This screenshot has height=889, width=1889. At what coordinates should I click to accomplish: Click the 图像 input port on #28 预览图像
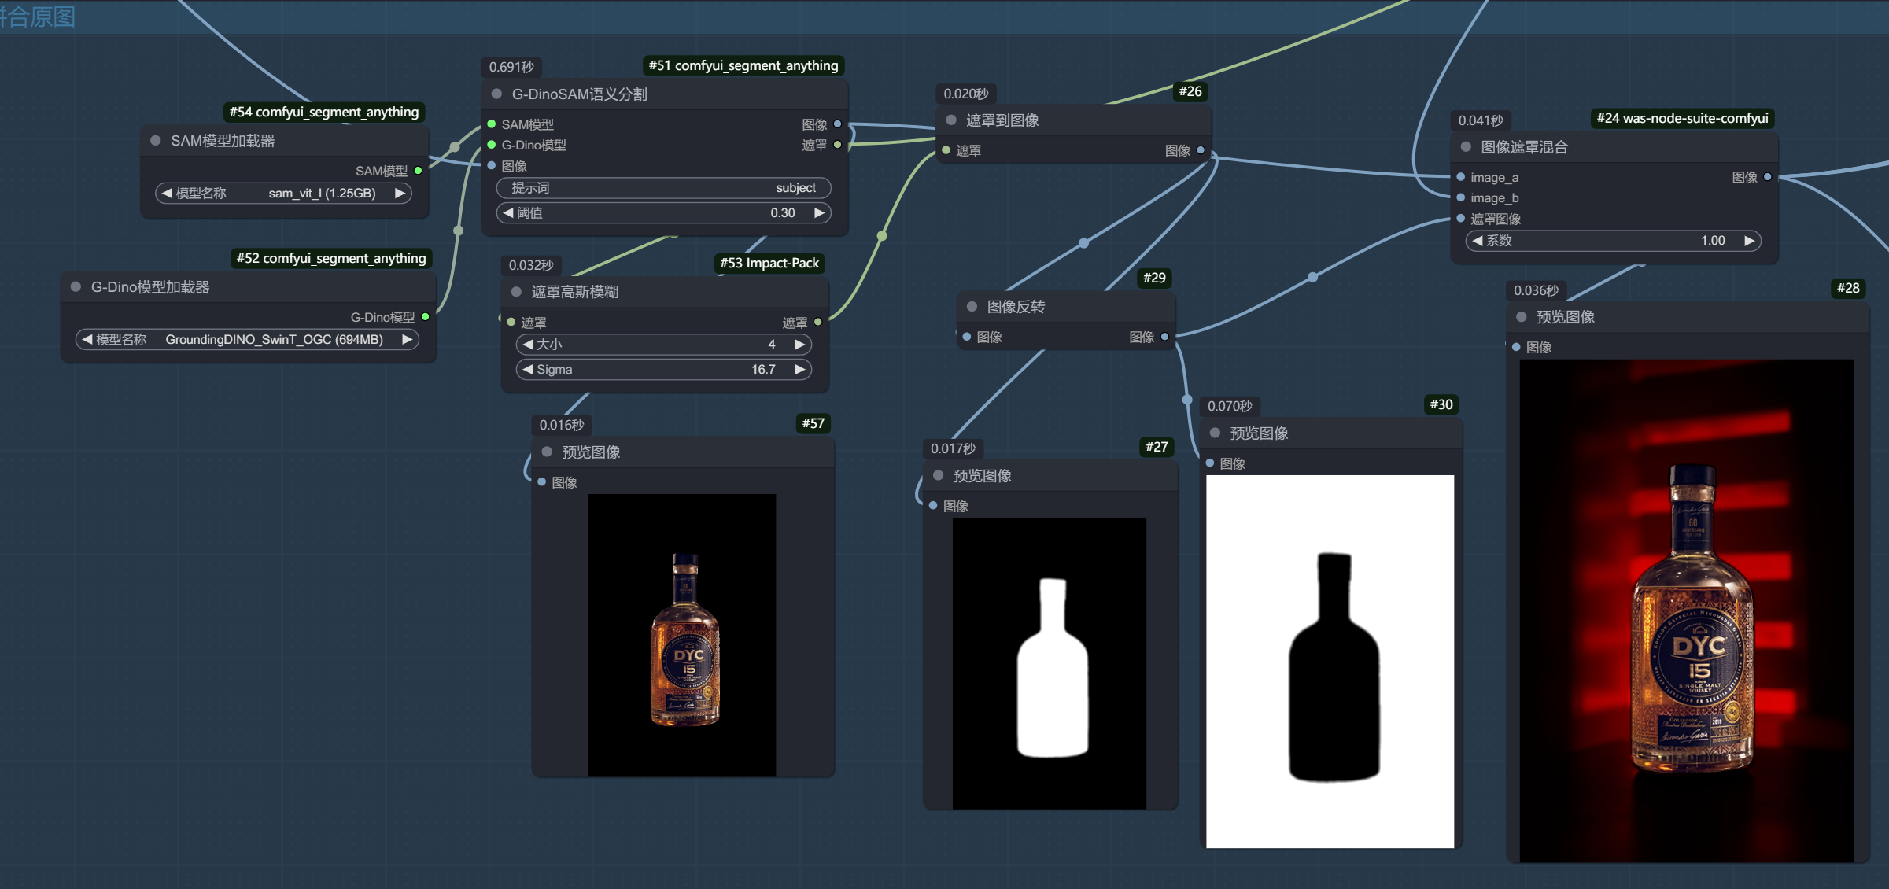pos(1516,347)
